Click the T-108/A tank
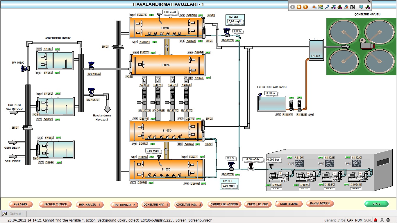This screenshot has height=223, width=397. pyautogui.click(x=316, y=50)
